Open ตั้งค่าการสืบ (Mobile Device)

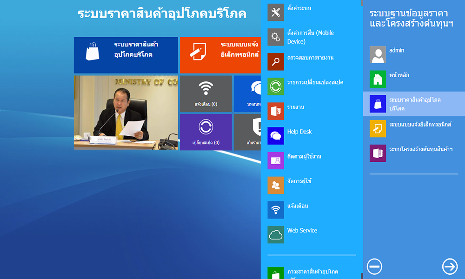310,37
